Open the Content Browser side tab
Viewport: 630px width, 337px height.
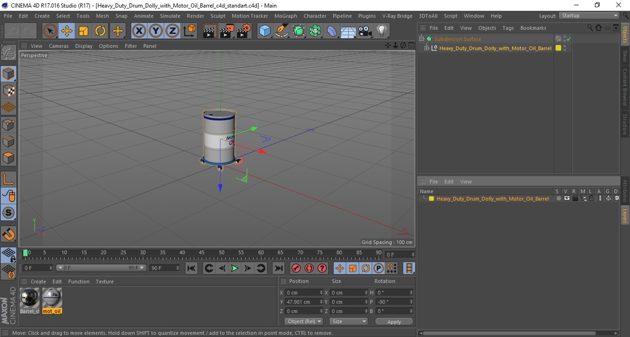click(x=625, y=88)
